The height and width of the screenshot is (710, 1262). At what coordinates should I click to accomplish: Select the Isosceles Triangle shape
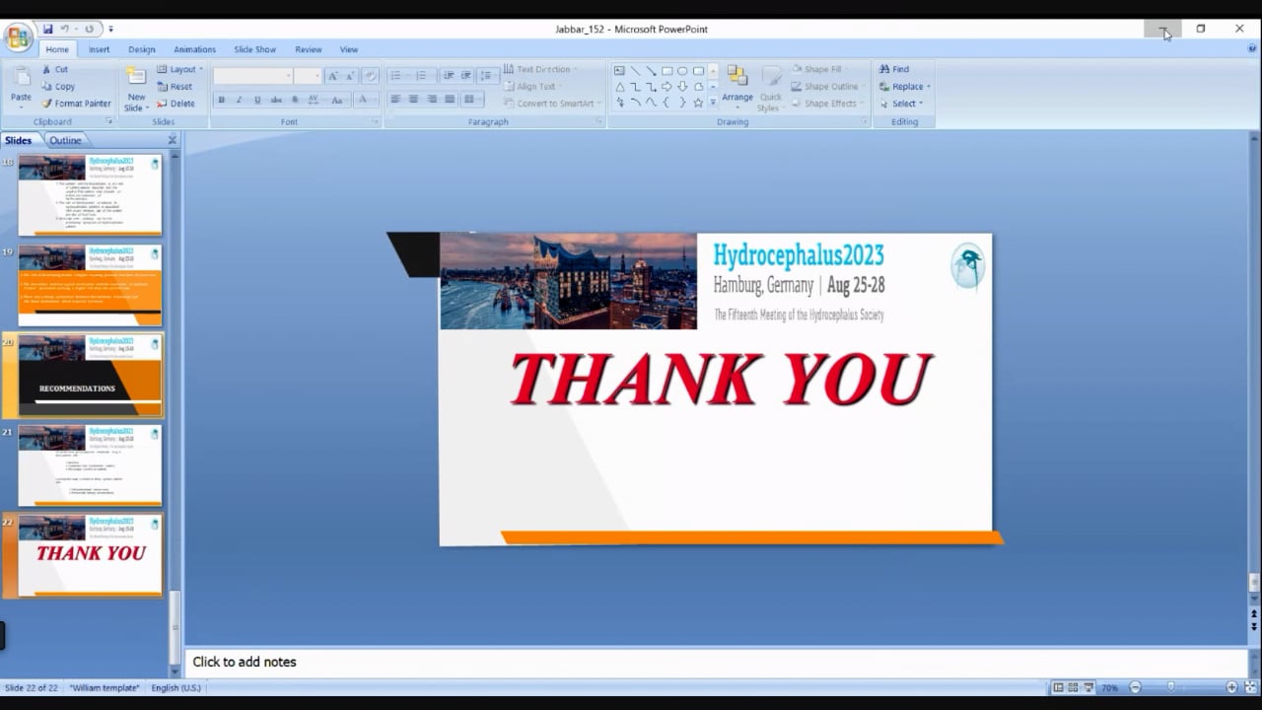pos(619,86)
